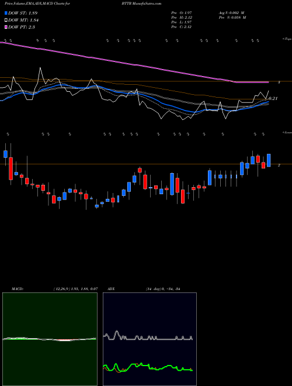Click the '<Tops' marker label
292x386 pixels.
point(287,39)
